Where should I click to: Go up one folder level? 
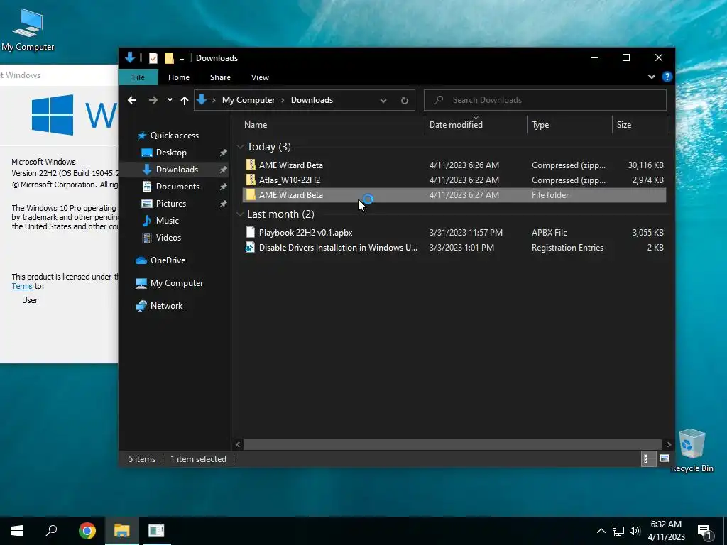tap(185, 100)
